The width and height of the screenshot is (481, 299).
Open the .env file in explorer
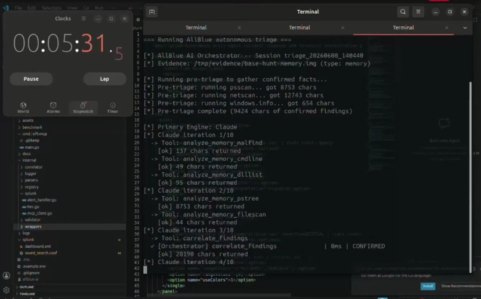tap(27, 260)
